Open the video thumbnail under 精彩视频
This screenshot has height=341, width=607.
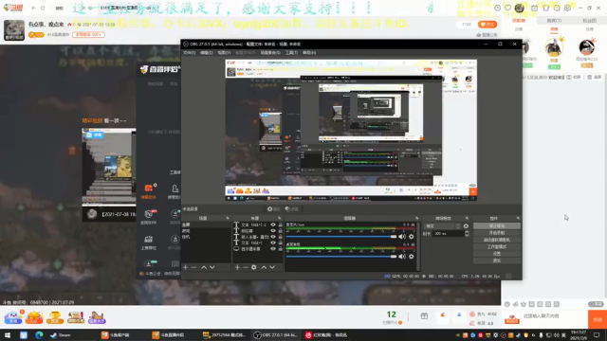pos(109,167)
